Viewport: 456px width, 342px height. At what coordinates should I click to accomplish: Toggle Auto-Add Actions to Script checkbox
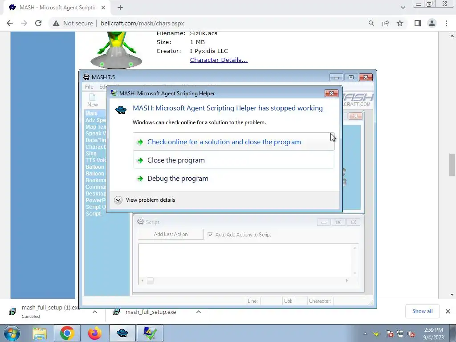point(210,235)
